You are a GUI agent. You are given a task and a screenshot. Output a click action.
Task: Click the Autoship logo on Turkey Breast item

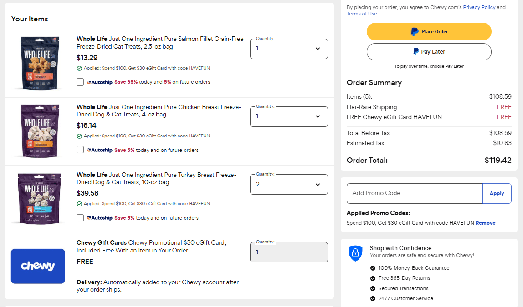pyautogui.click(x=100, y=218)
